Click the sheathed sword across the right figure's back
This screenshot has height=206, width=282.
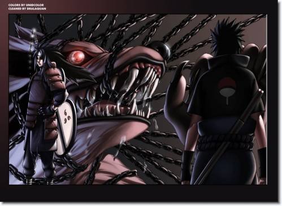point(229,137)
